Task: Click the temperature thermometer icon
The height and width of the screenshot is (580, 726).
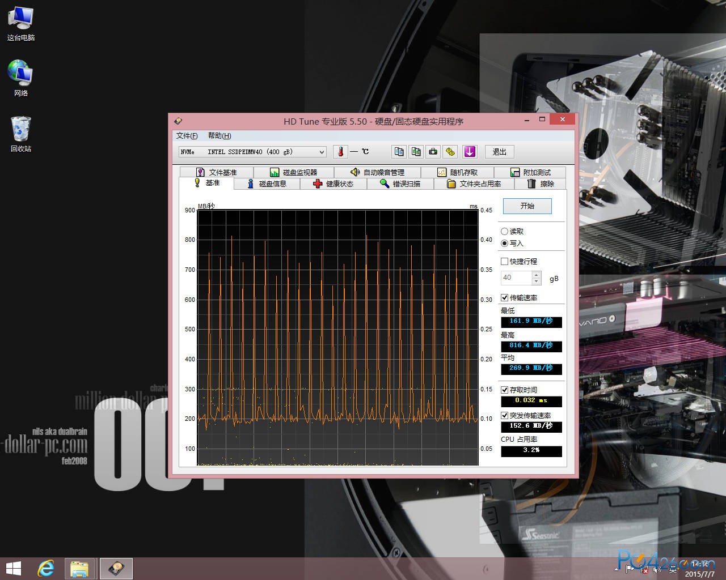Action: point(340,152)
